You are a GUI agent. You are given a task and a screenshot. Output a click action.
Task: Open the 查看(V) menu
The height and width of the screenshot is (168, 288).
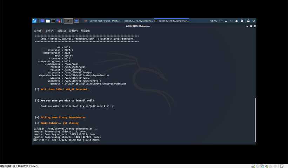(73, 31)
